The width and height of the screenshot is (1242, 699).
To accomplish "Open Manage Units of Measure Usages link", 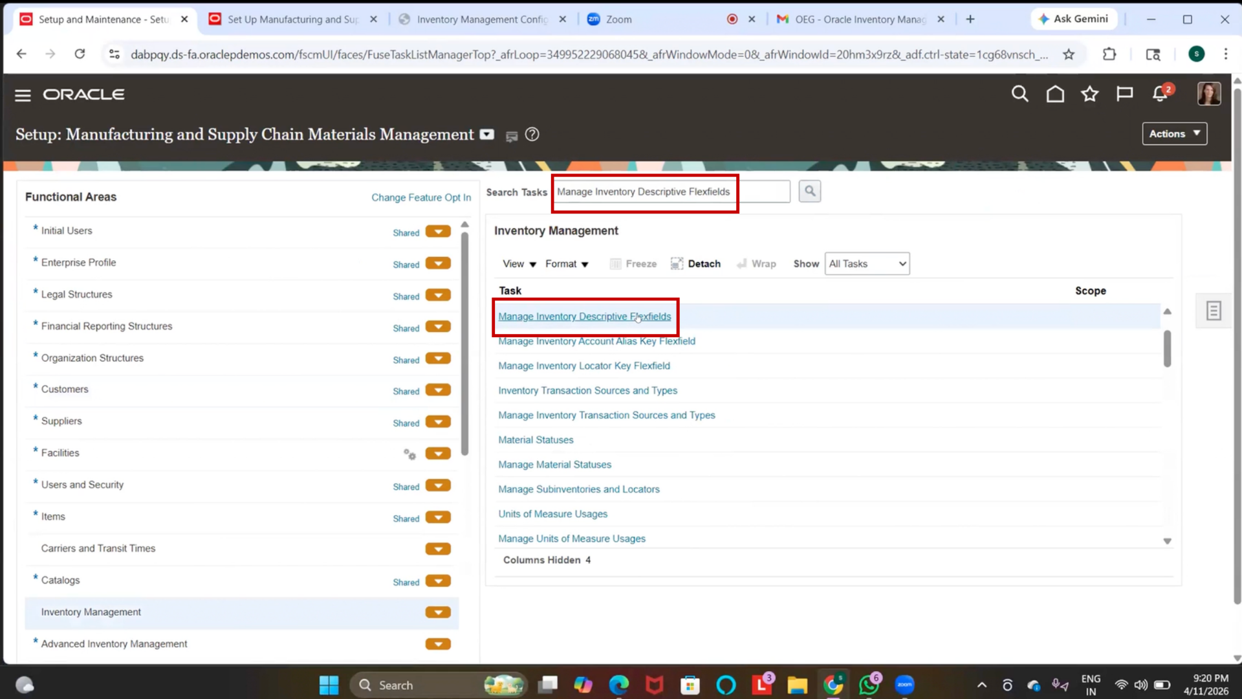I will 571,538.
